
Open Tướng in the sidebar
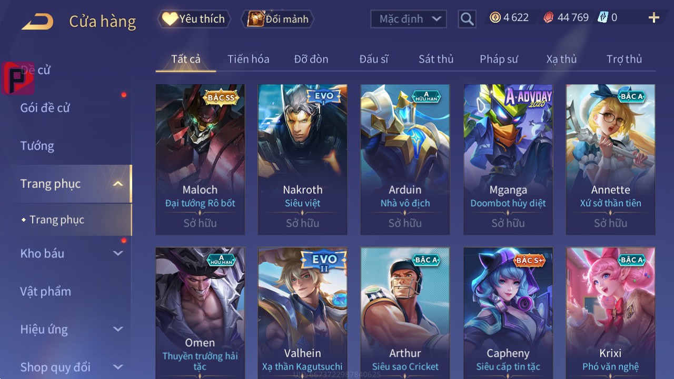(x=37, y=146)
